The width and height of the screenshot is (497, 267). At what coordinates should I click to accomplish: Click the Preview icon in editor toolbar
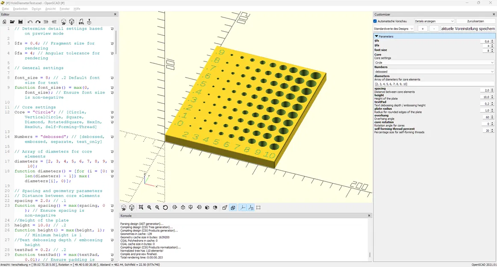tap(63, 22)
